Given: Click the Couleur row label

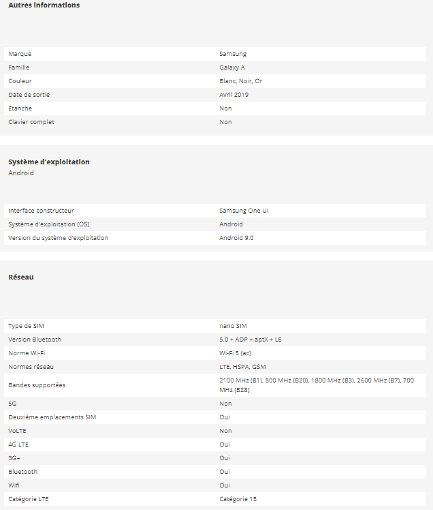Looking at the screenshot, I should tap(20, 81).
